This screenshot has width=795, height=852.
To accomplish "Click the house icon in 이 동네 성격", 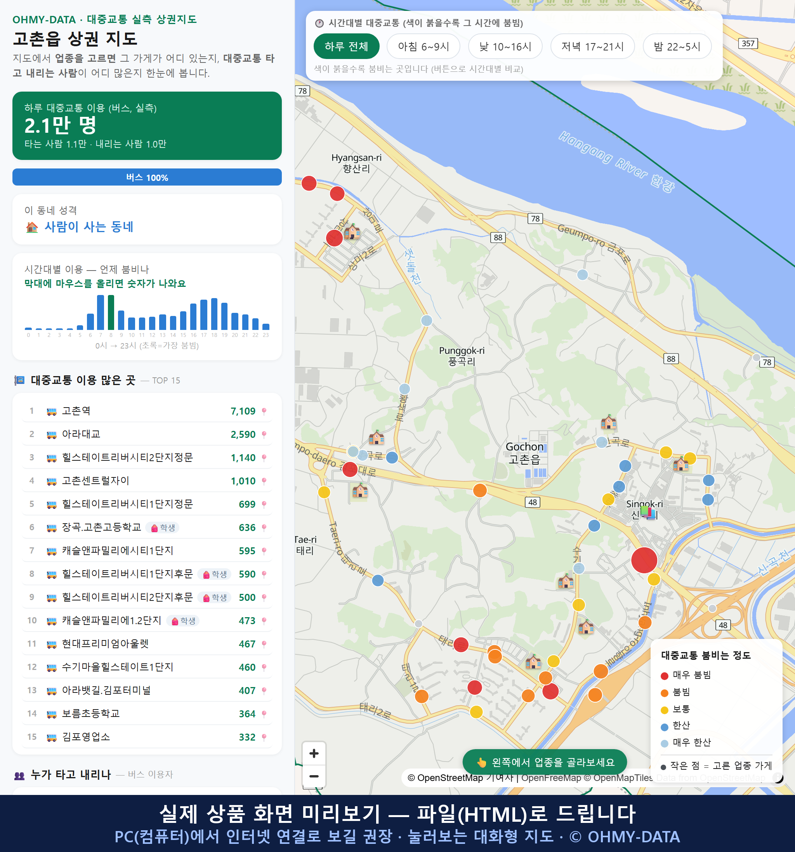I will click(32, 227).
